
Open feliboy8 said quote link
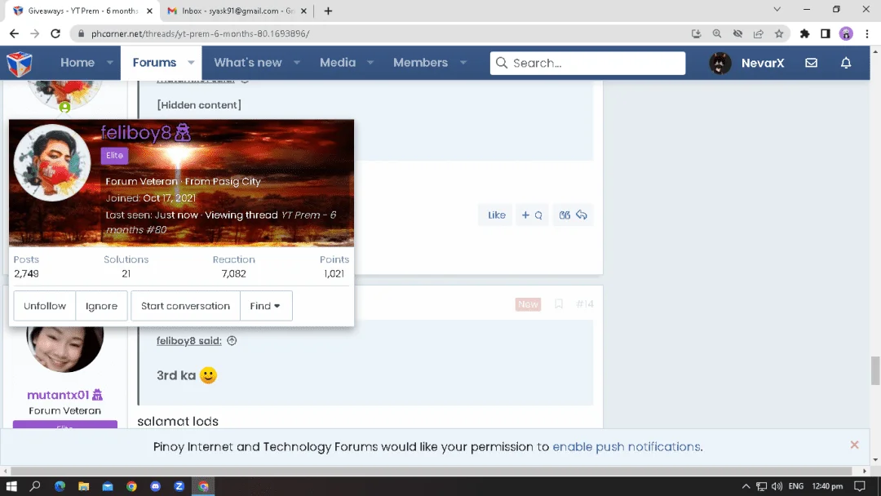[188, 340]
